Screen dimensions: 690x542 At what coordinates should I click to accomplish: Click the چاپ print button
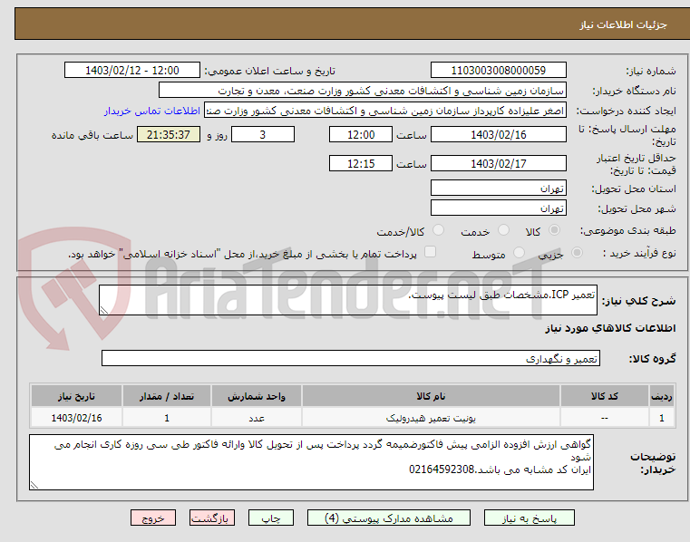[x=270, y=518]
